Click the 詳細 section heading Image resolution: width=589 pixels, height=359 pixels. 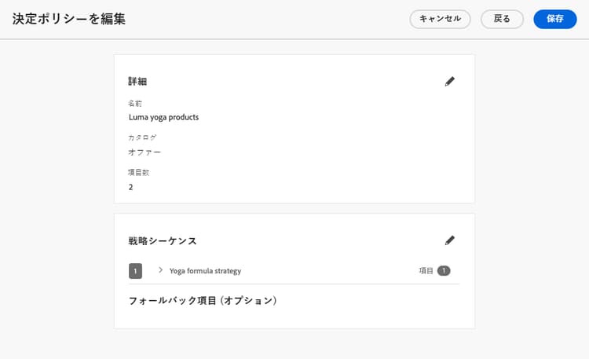point(137,81)
